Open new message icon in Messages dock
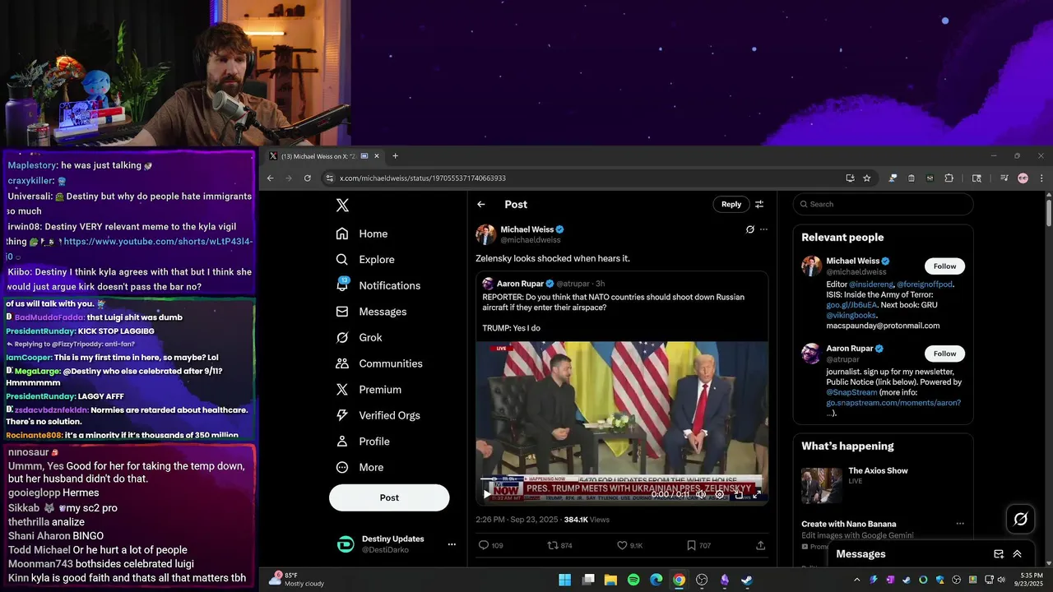Image resolution: width=1053 pixels, height=592 pixels. (999, 554)
